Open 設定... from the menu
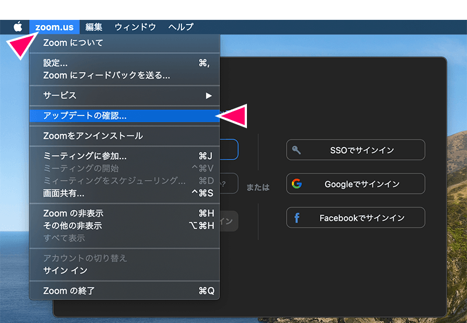The width and height of the screenshot is (467, 323). pos(124,63)
